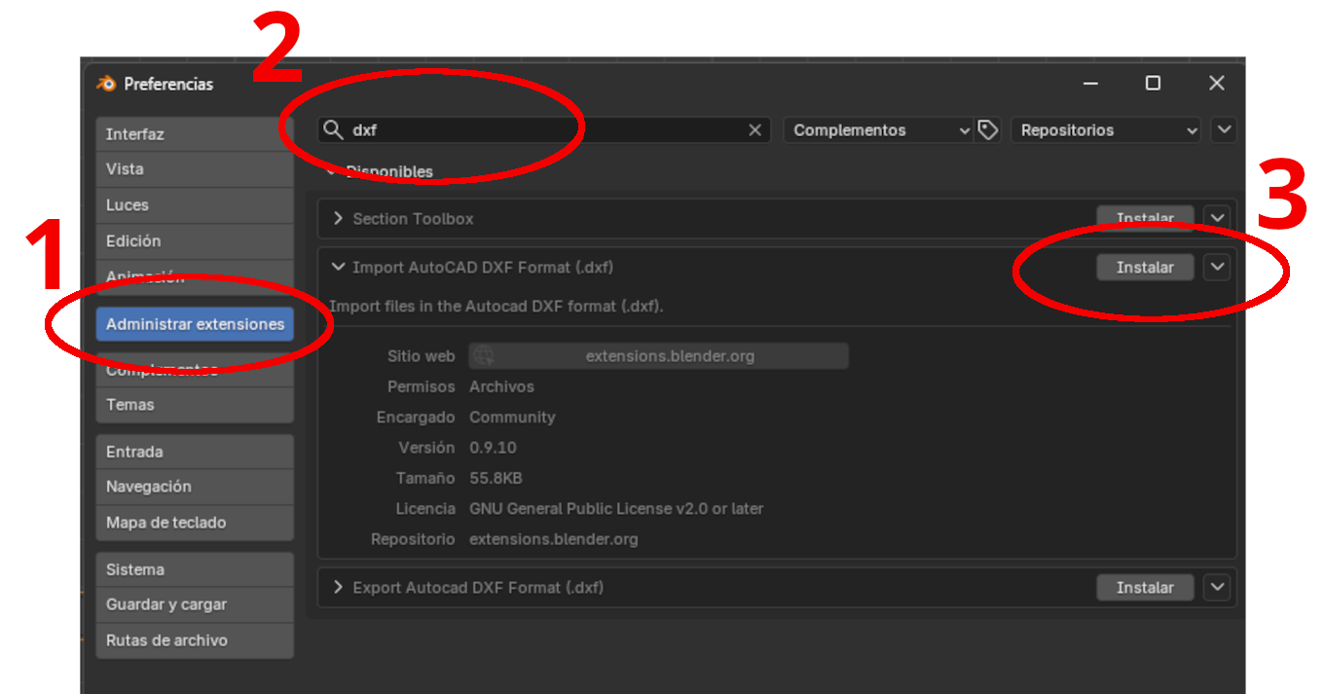This screenshot has height=694, width=1324.
Task: Open the Entrada tab
Action: 195,452
